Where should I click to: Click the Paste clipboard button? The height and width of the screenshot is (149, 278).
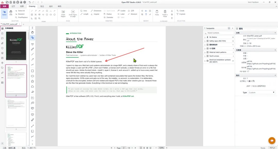pos(157,13)
